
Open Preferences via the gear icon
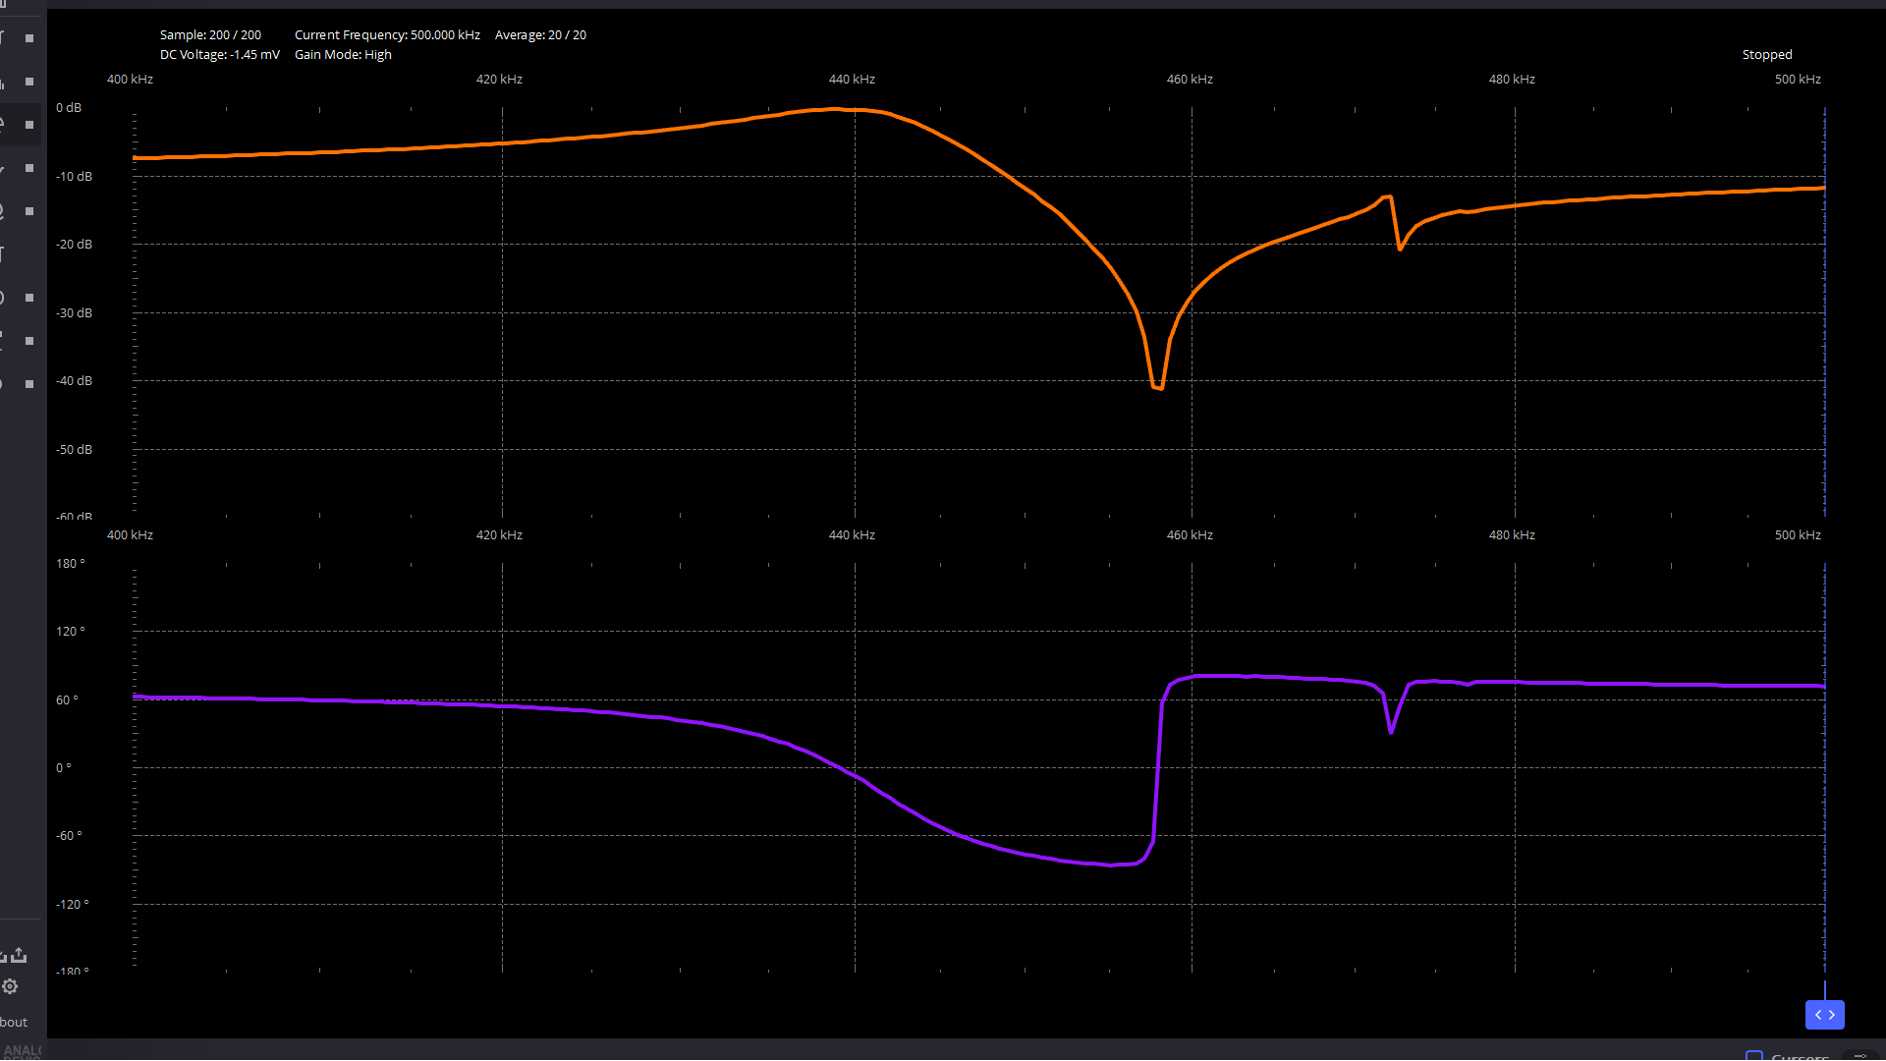pyautogui.click(x=10, y=986)
